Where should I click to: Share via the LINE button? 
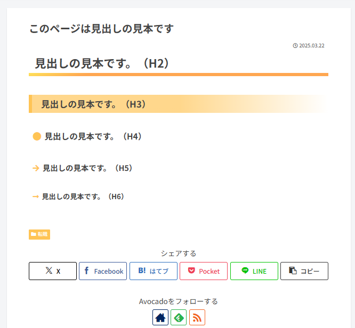[x=254, y=271]
